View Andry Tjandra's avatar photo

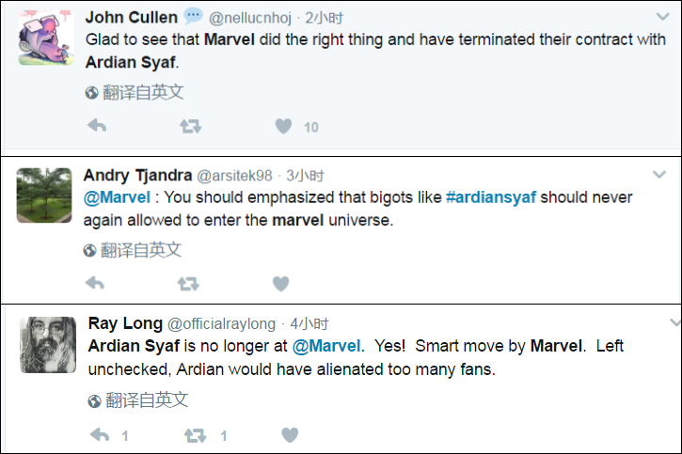tap(44, 196)
